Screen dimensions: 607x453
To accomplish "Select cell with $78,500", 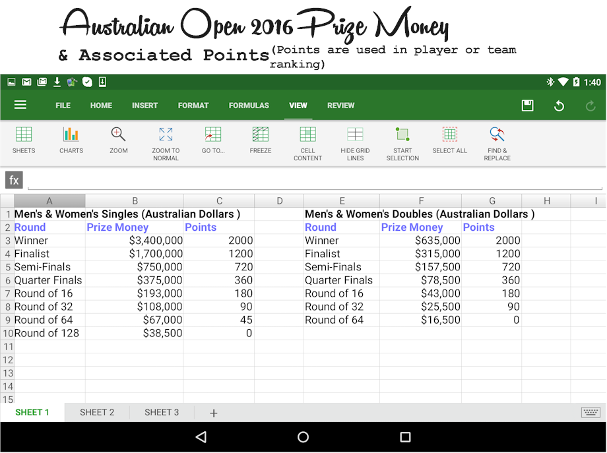I will point(421,280).
